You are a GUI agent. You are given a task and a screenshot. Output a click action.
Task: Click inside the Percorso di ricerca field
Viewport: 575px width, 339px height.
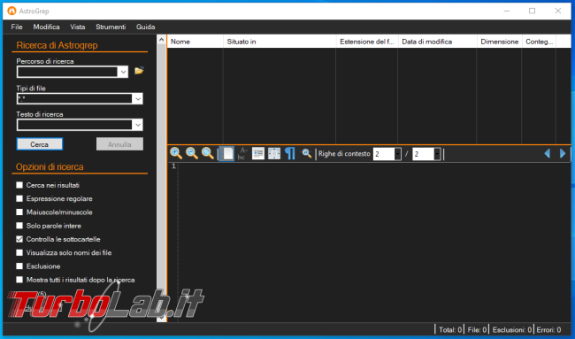[67, 72]
